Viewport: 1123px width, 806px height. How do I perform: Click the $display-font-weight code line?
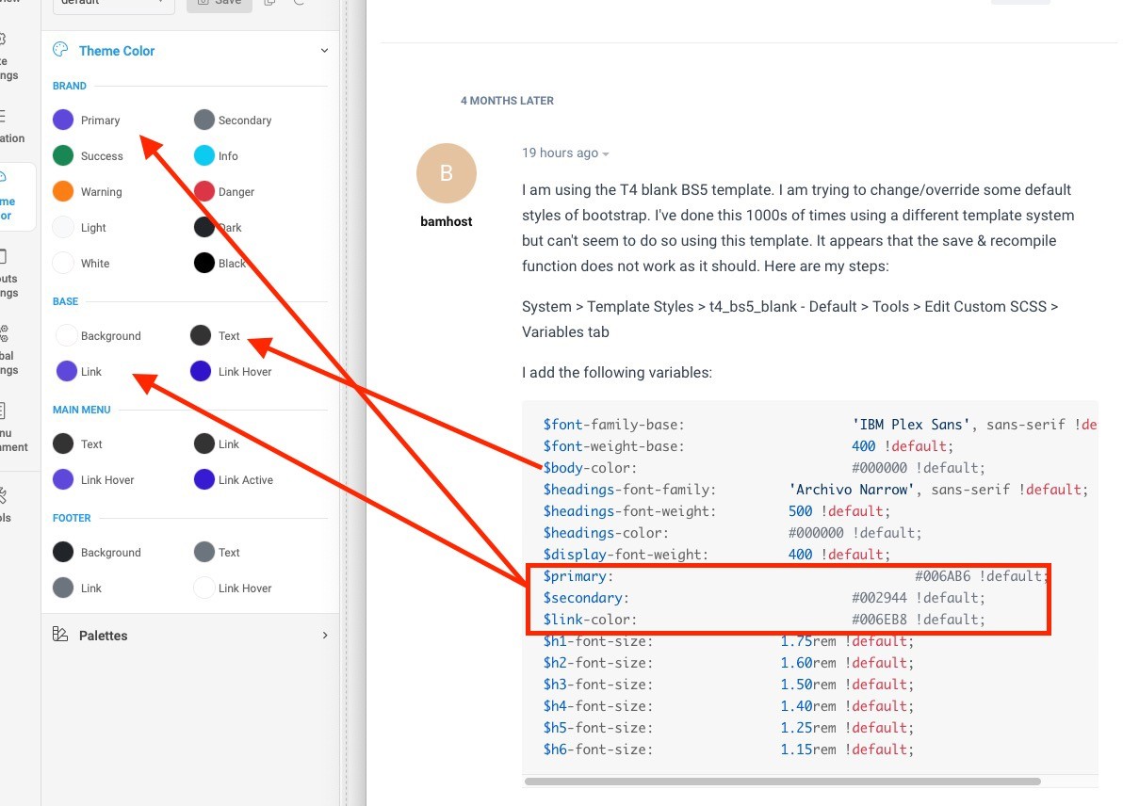tap(716, 554)
